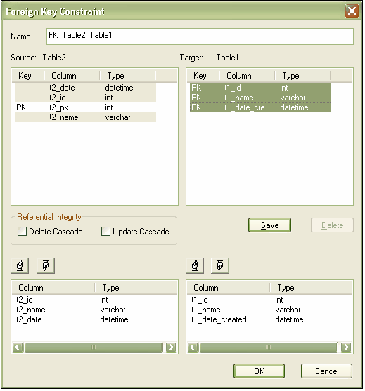Image resolution: width=365 pixels, height=391 pixels.
Task: Click left scroll arrow of lower source list
Action: 18,347
